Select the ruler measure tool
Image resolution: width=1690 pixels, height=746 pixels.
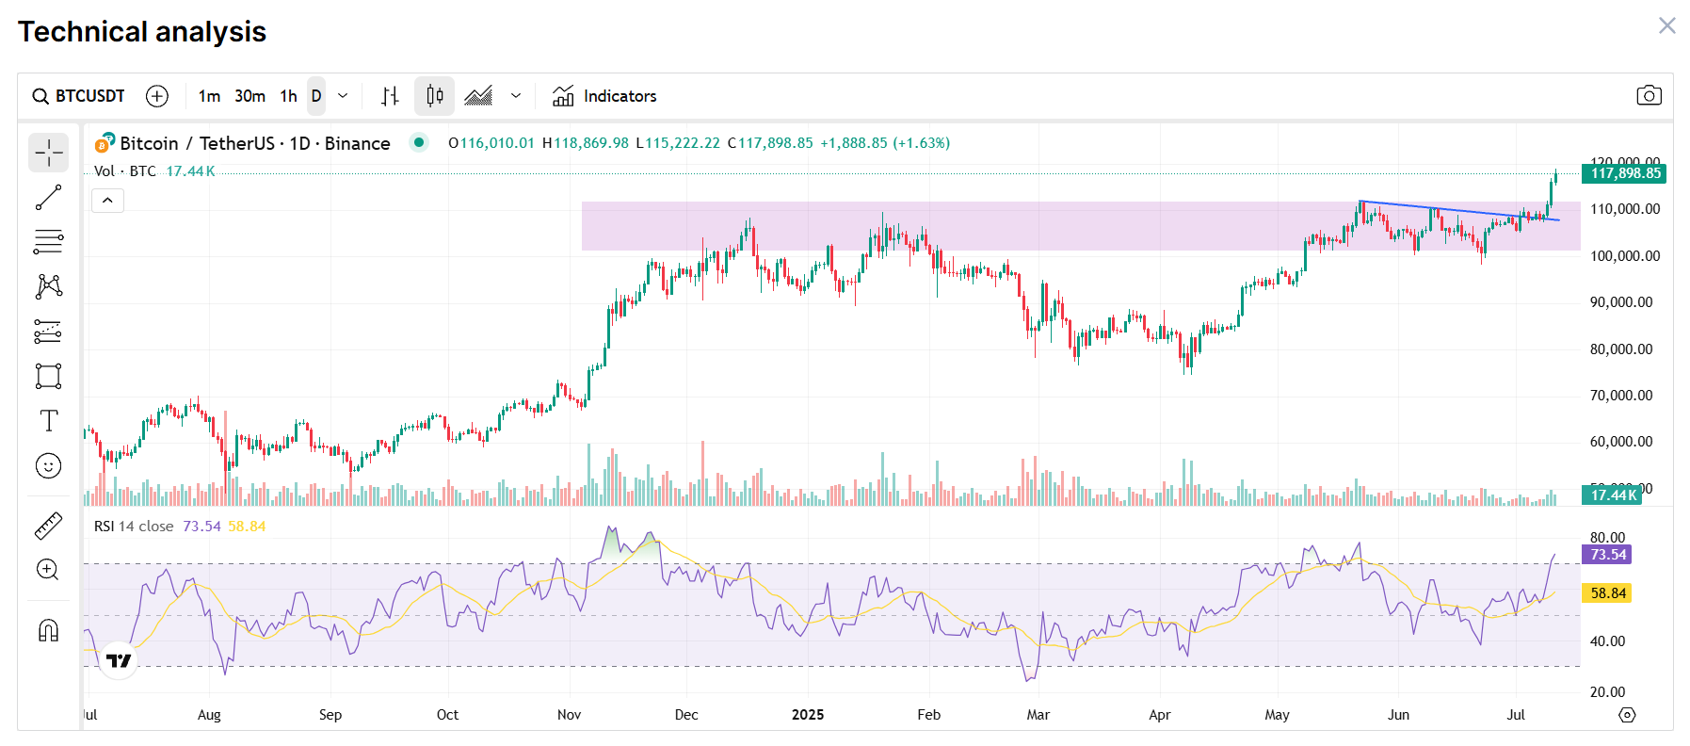click(48, 526)
